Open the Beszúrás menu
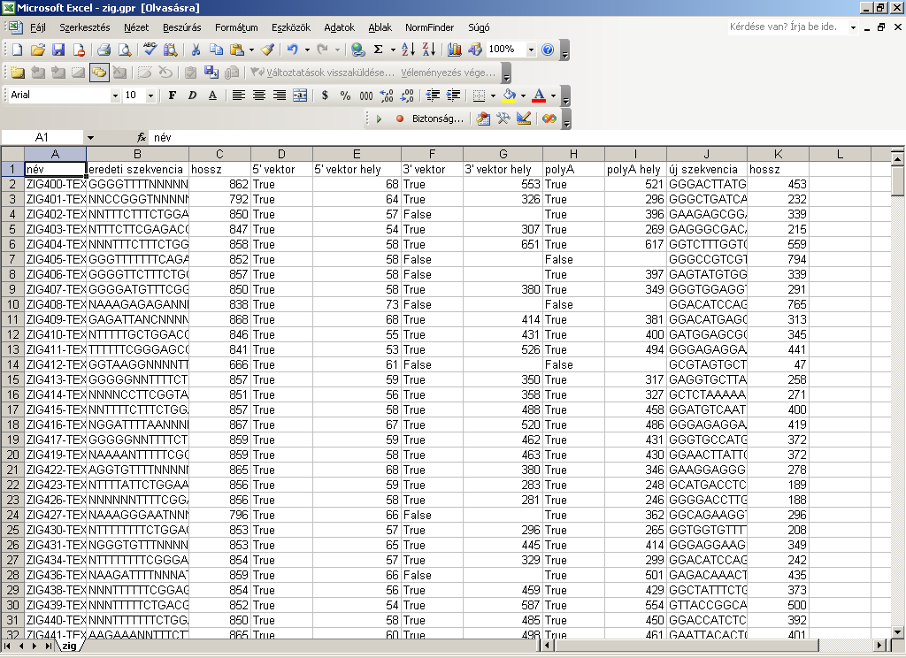Viewport: 906px width, 658px height. coord(182,27)
